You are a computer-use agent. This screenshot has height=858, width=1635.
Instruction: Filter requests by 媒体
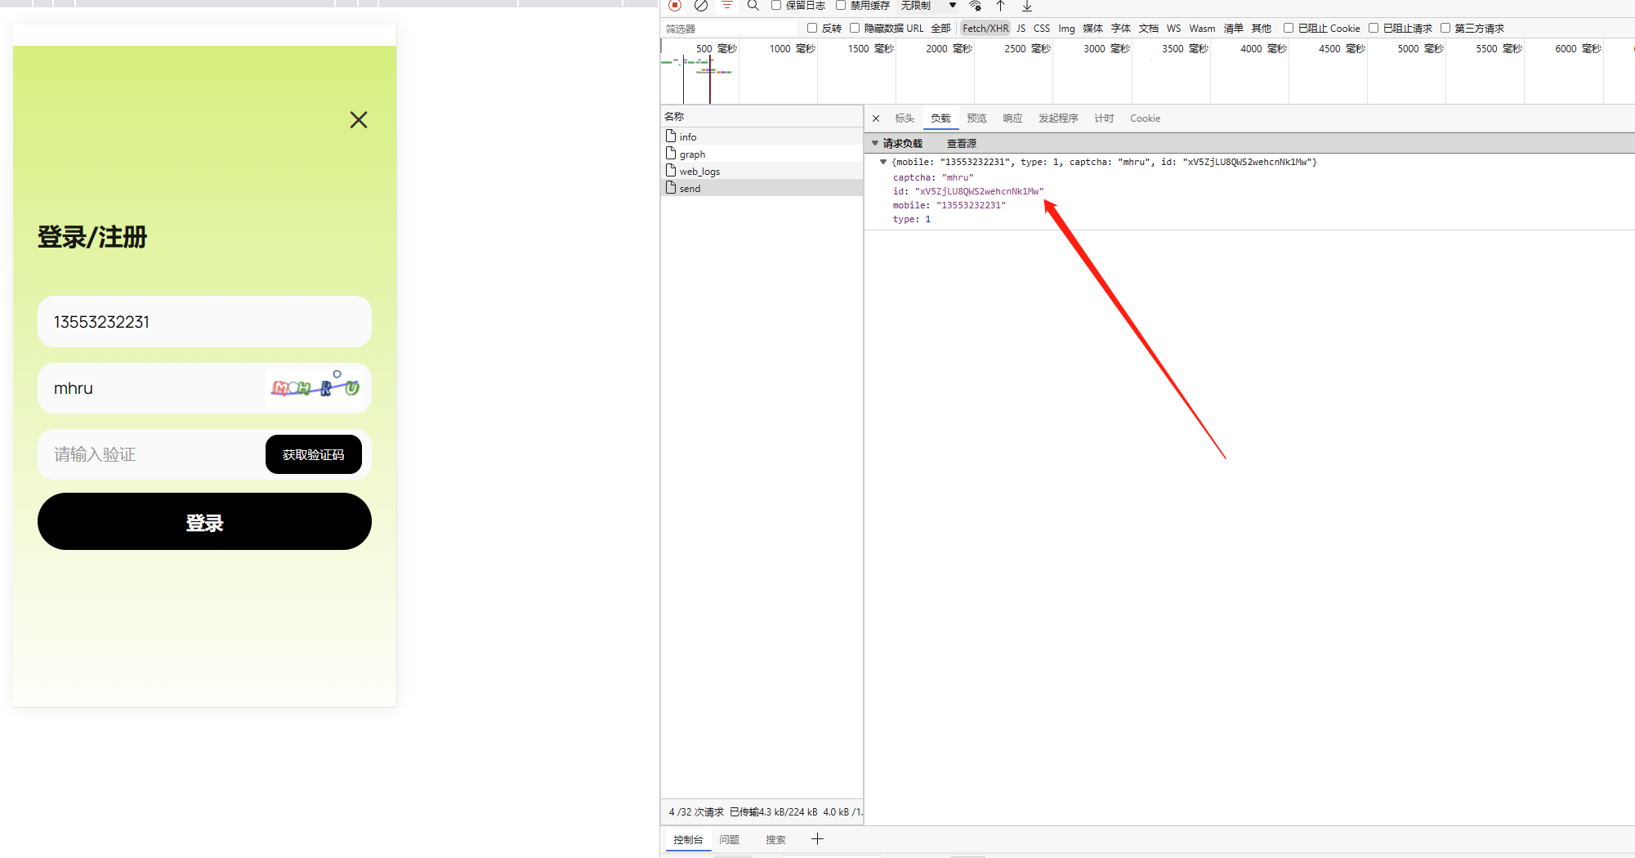coord(1092,29)
